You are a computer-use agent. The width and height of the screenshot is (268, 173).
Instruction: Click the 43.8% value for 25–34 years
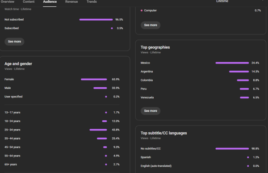point(116,130)
